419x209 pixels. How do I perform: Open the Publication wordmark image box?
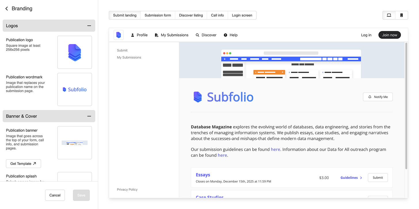pos(75,89)
